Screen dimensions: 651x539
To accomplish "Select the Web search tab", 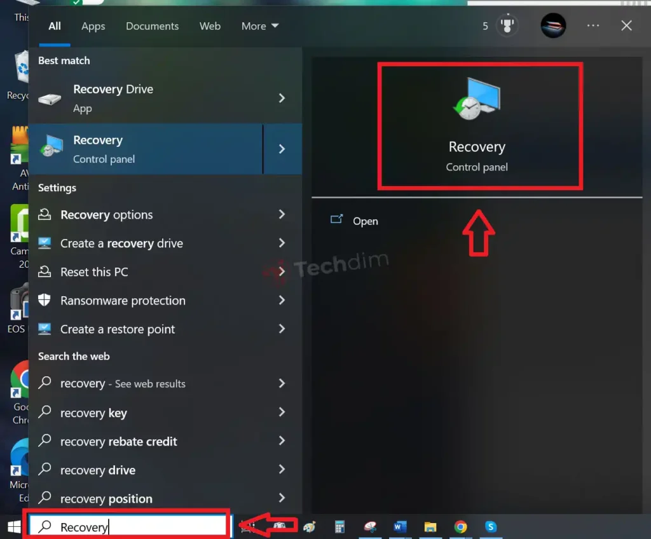I will pos(210,26).
